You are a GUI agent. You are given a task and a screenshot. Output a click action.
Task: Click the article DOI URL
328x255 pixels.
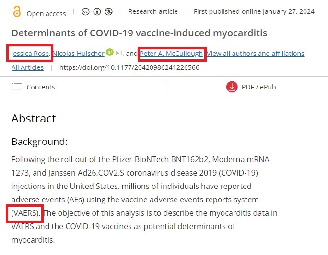pyautogui.click(x=129, y=67)
